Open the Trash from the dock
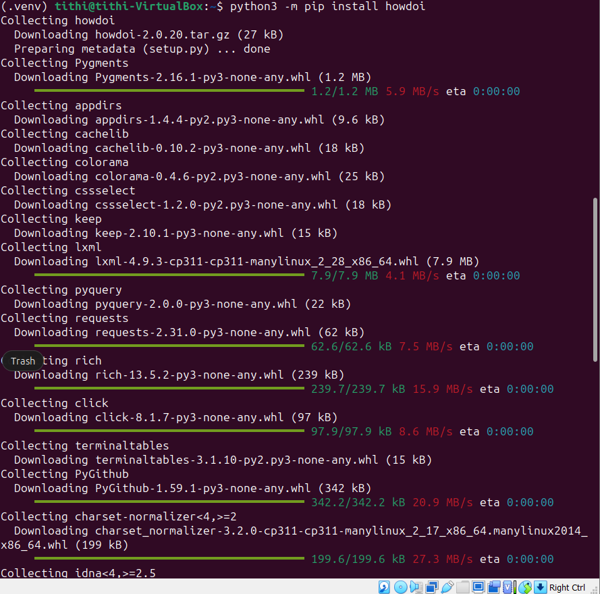 [x=22, y=360]
